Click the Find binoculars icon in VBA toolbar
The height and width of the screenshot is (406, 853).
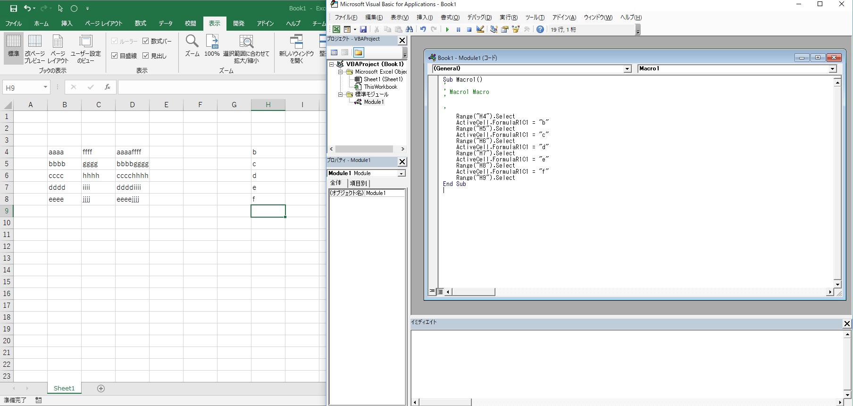409,29
